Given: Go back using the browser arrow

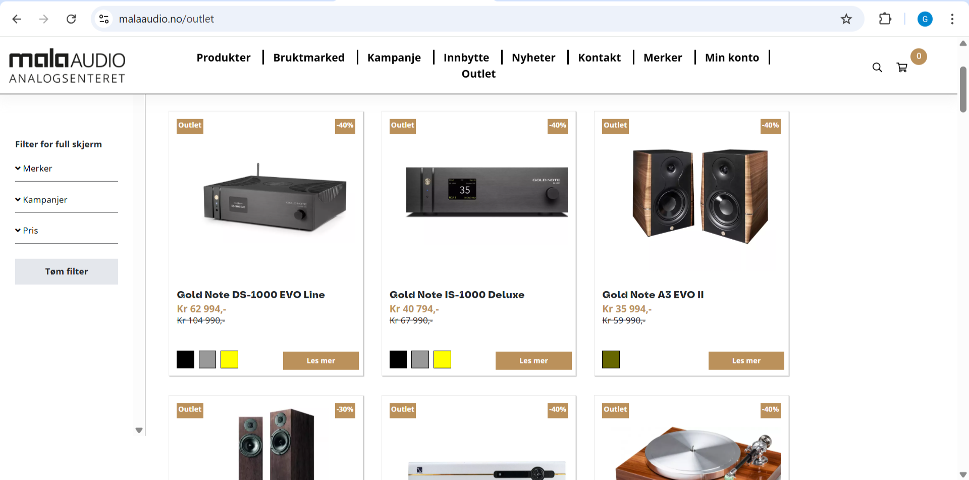Looking at the screenshot, I should click(17, 19).
